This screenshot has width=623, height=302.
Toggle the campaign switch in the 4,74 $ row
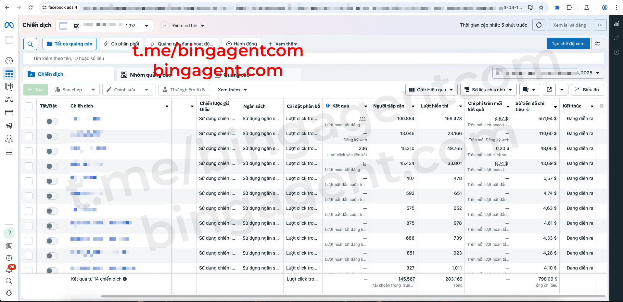pos(52,196)
